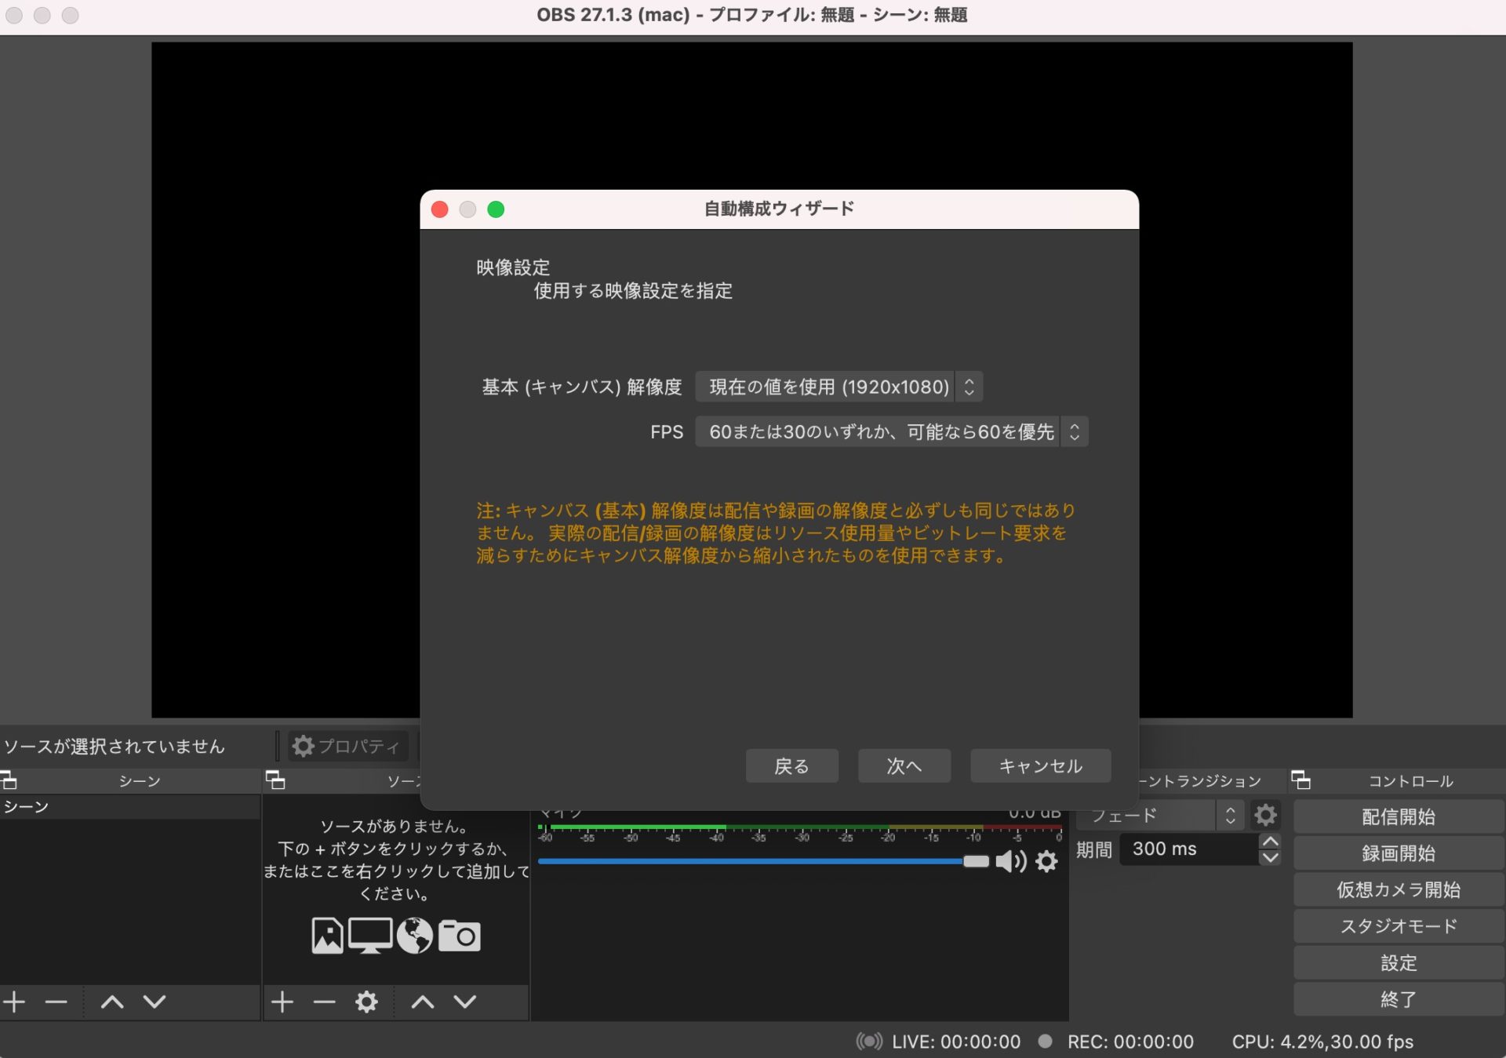Increase transition duration with up arrow
The image size is (1506, 1058).
[1270, 842]
